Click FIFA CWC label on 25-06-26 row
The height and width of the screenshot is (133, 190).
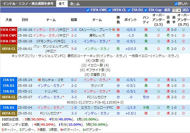(9, 30)
